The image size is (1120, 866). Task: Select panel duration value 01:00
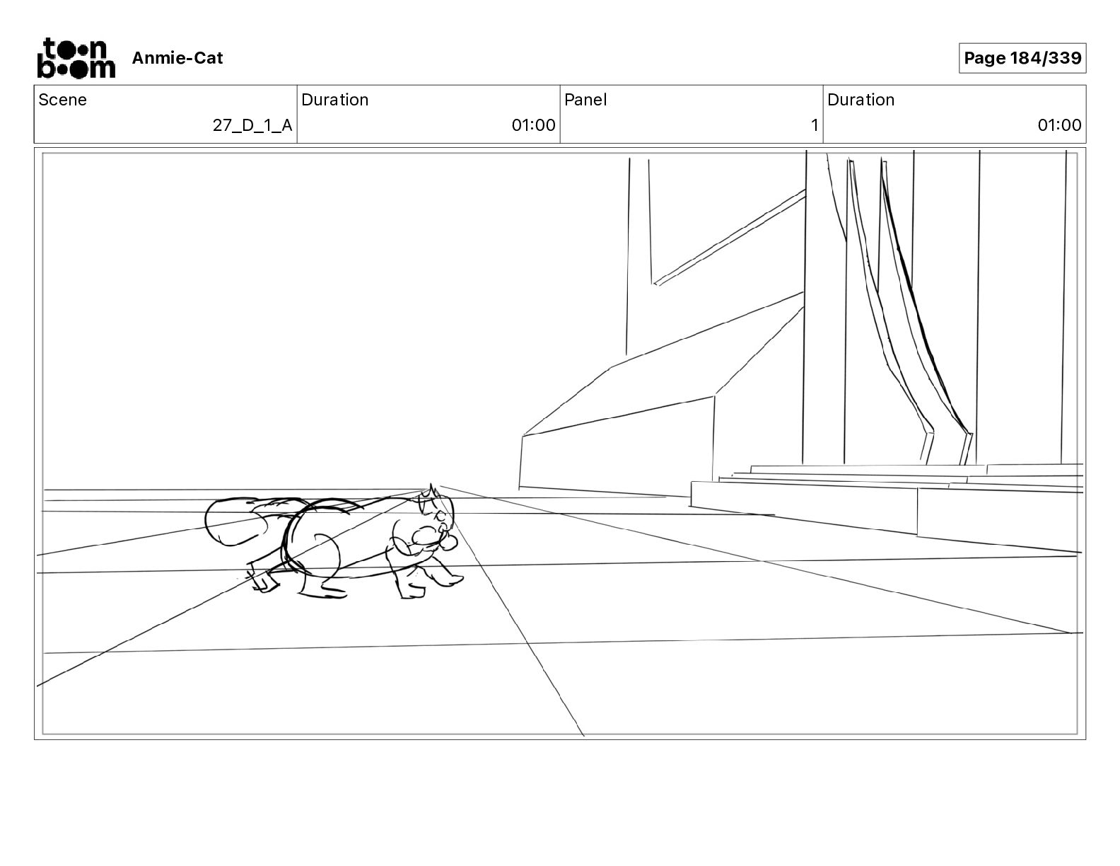click(x=1060, y=125)
